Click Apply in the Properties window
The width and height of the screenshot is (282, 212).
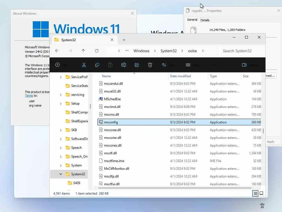coord(271,142)
